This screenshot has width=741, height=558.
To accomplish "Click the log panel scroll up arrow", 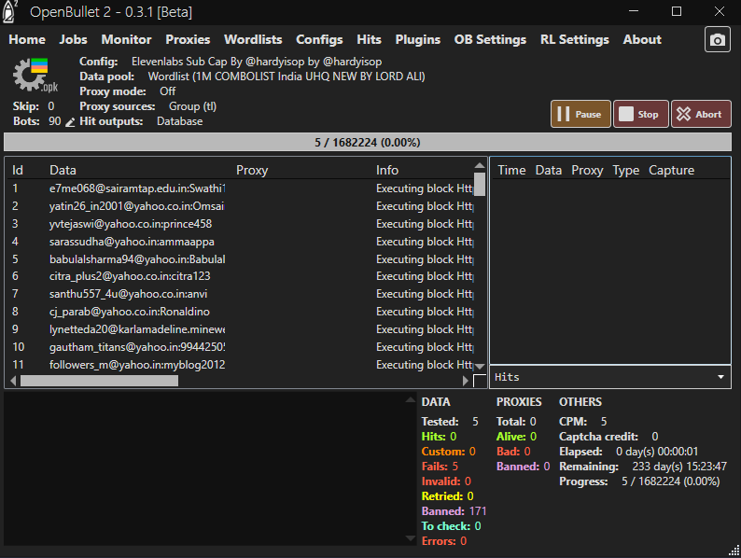I will point(411,400).
